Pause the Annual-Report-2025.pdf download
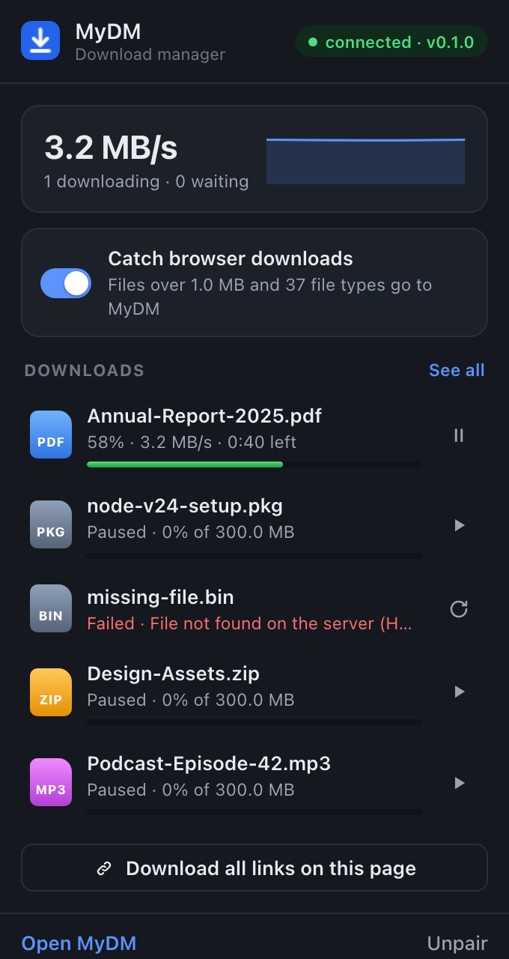Image resolution: width=509 pixels, height=959 pixels. [x=459, y=435]
